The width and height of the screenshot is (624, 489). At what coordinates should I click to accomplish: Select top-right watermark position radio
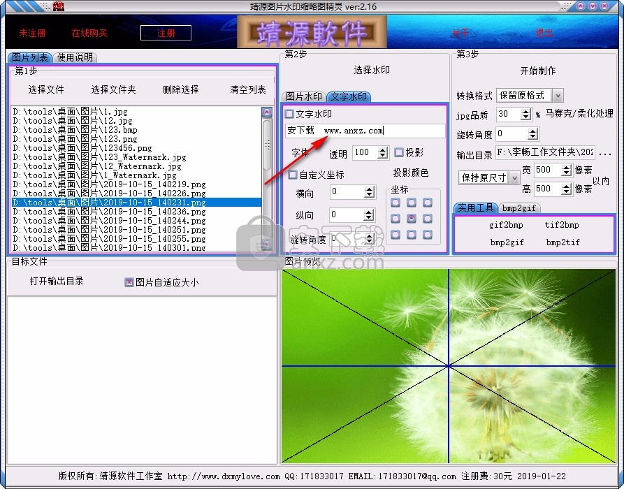(428, 203)
